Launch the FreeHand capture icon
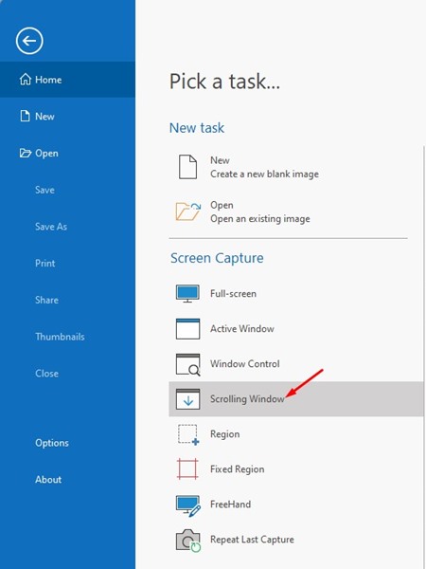The height and width of the screenshot is (569, 426). click(x=188, y=505)
